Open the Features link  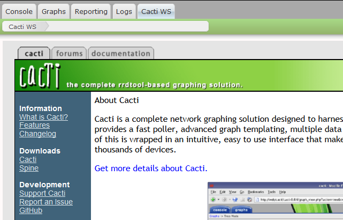pos(34,125)
